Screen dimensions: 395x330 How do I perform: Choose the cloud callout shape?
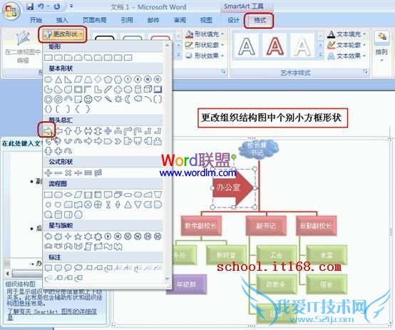tap(78, 268)
